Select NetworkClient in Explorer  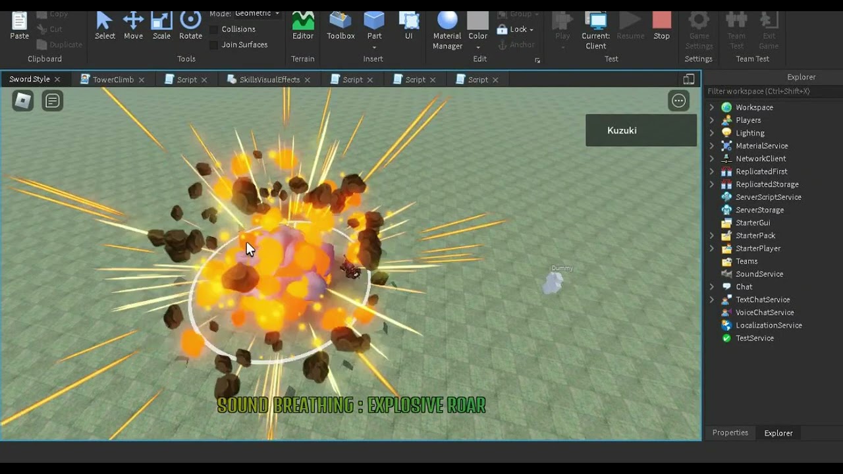tap(761, 159)
